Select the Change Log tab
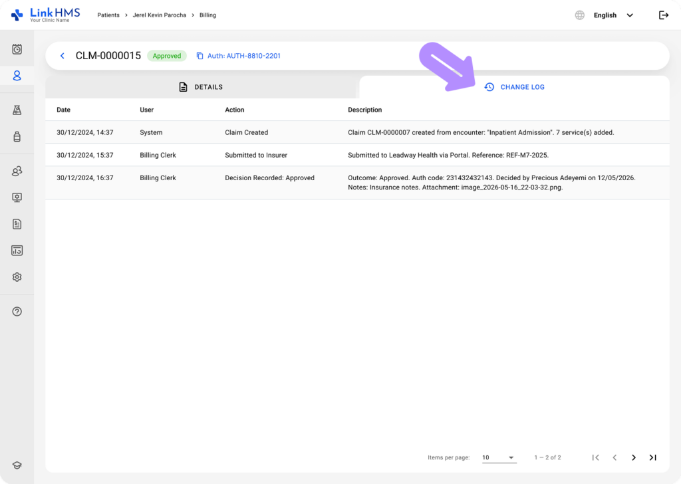 click(515, 87)
